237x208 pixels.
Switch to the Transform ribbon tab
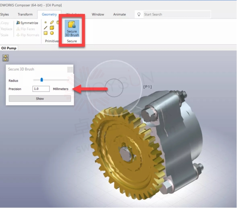[x=25, y=14]
